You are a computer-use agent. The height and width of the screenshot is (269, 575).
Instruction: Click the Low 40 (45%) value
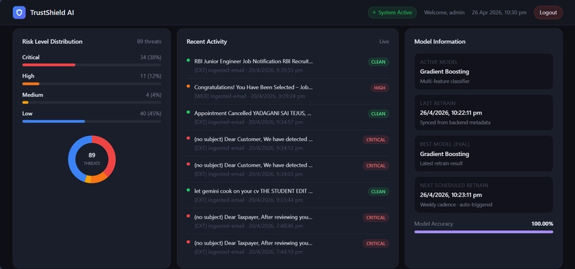pos(150,114)
